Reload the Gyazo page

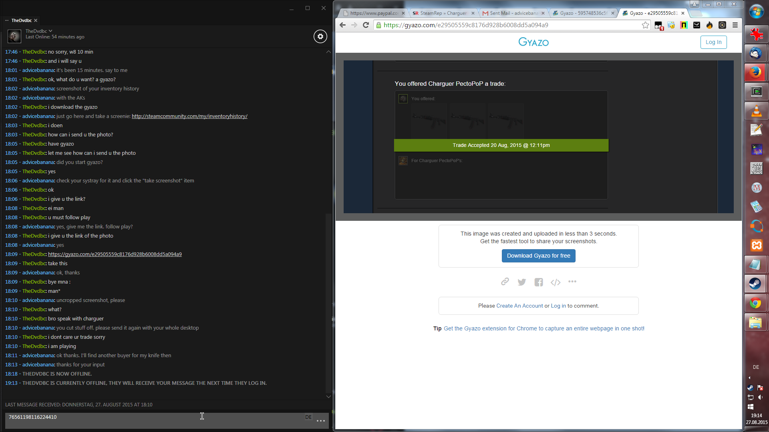(366, 25)
